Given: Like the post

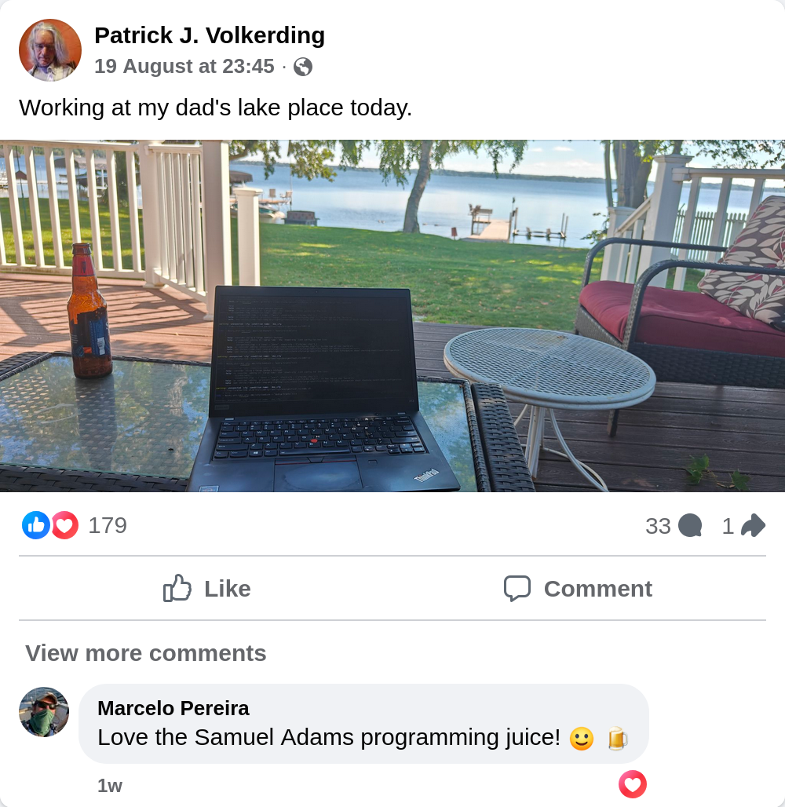Looking at the screenshot, I should coord(206,588).
